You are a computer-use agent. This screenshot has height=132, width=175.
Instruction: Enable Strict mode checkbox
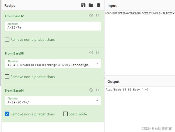pyautogui.click(x=65, y=114)
